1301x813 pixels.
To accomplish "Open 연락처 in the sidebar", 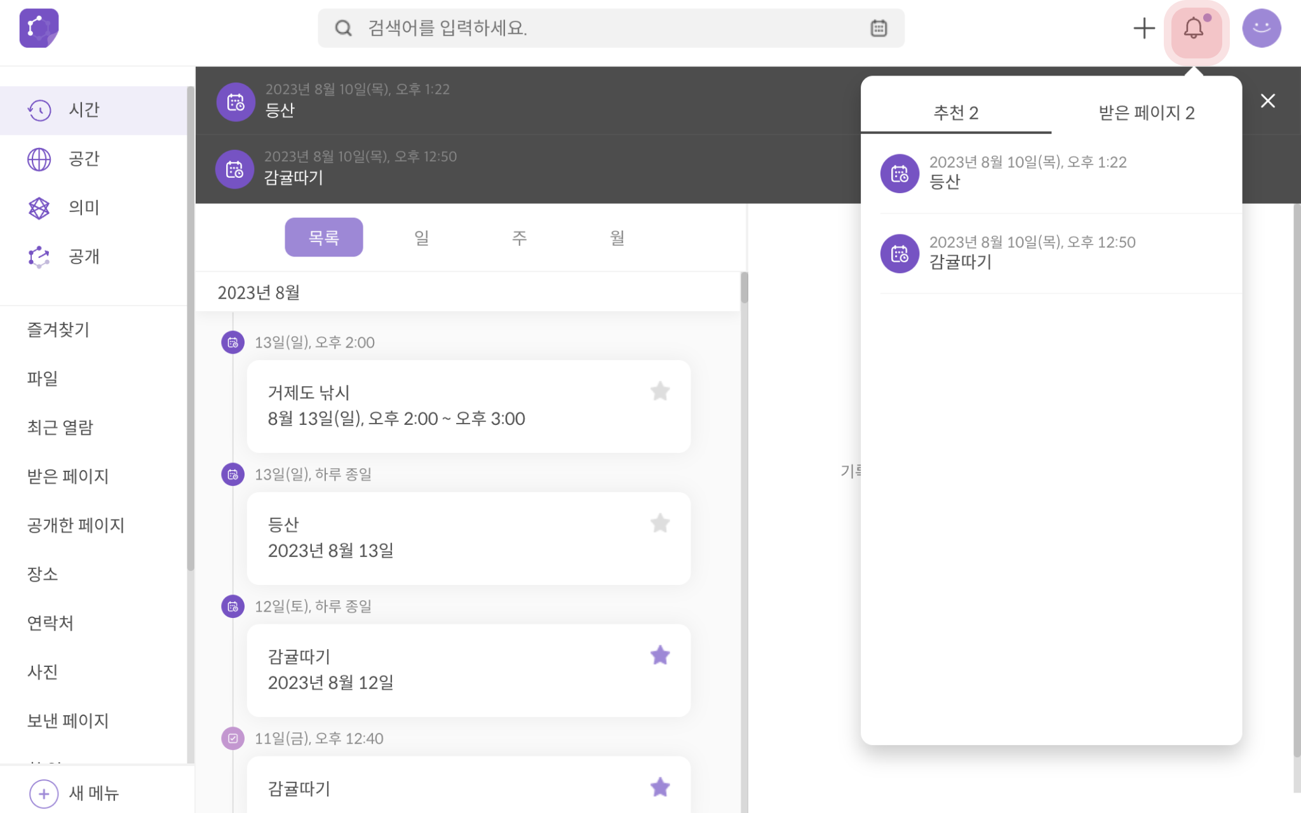I will [x=50, y=623].
